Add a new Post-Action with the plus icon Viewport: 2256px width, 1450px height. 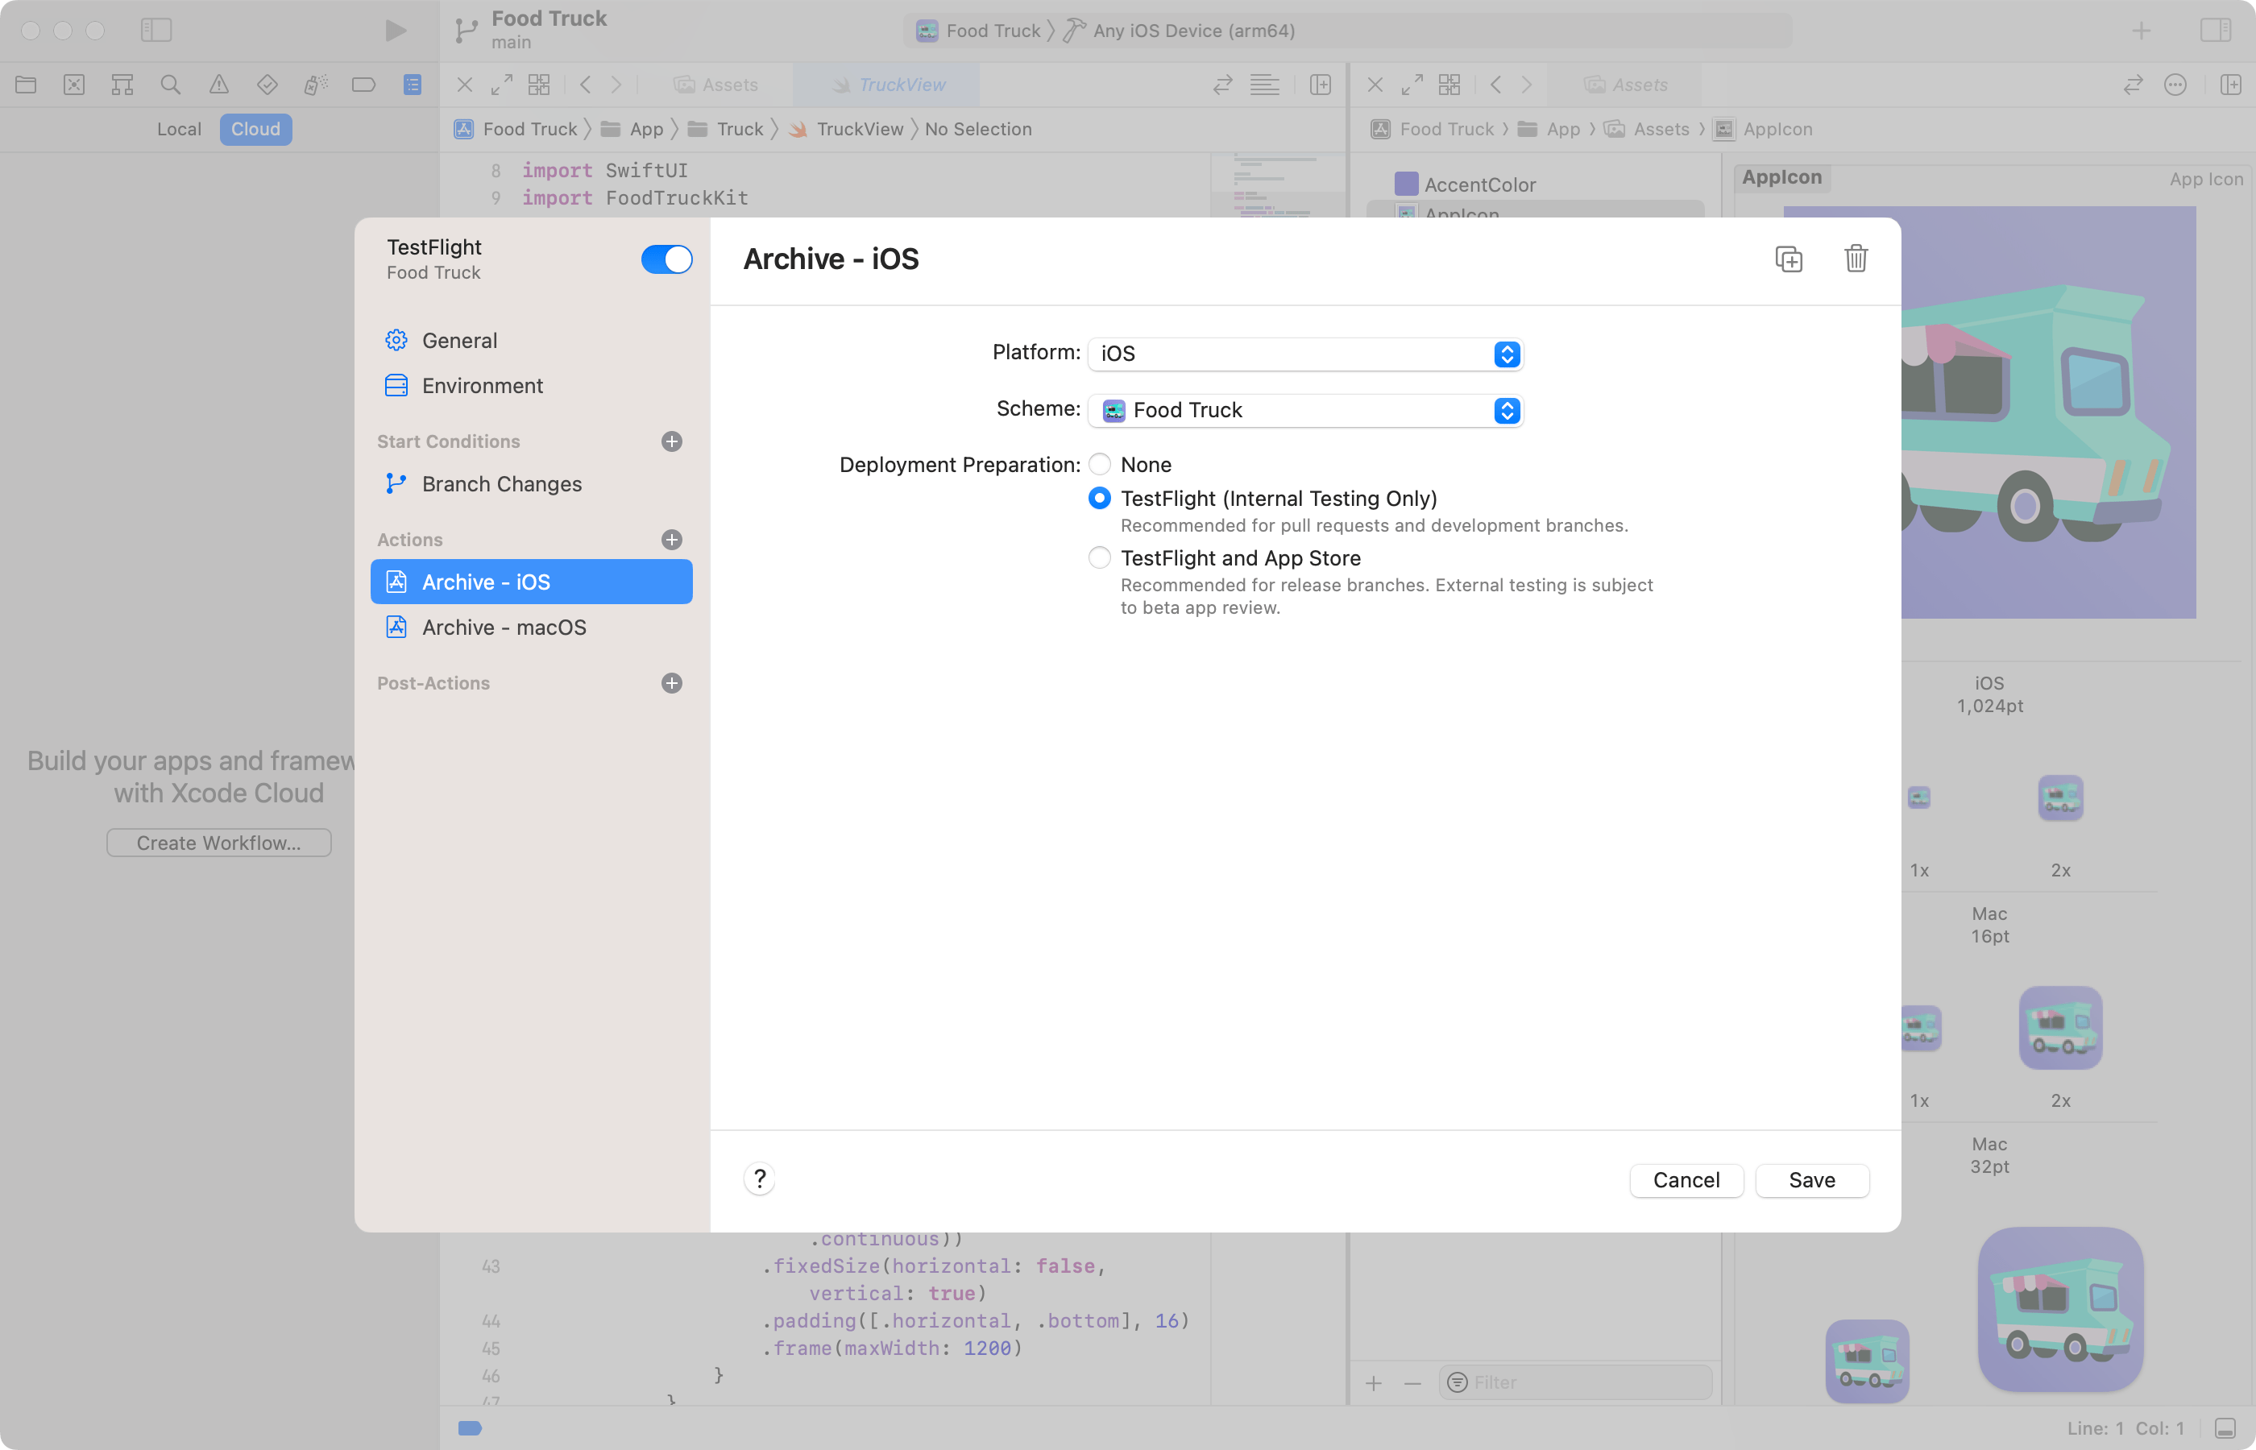pyautogui.click(x=670, y=682)
